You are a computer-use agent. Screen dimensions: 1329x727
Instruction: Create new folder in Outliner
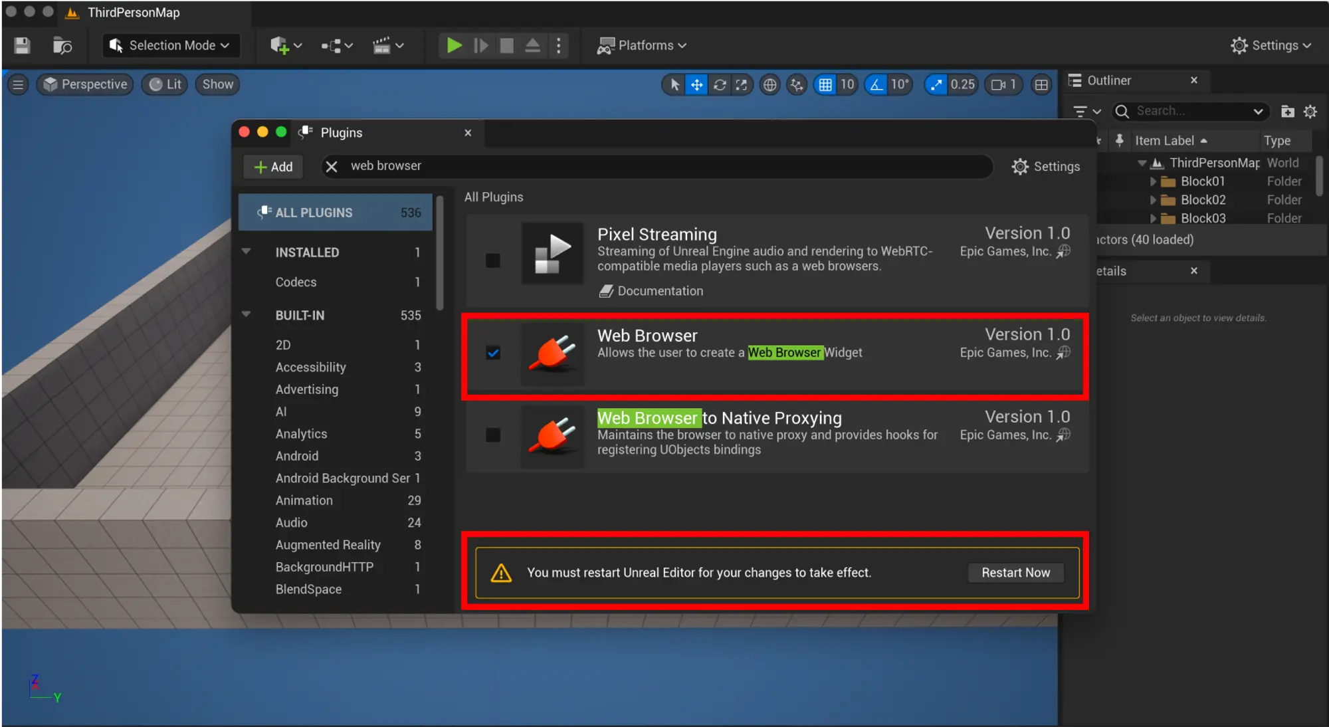click(x=1287, y=112)
